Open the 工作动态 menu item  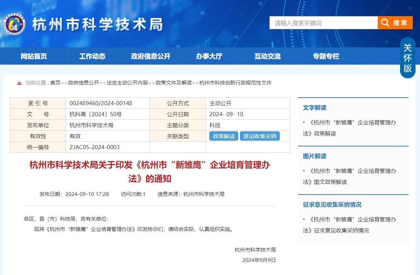[x=92, y=56]
